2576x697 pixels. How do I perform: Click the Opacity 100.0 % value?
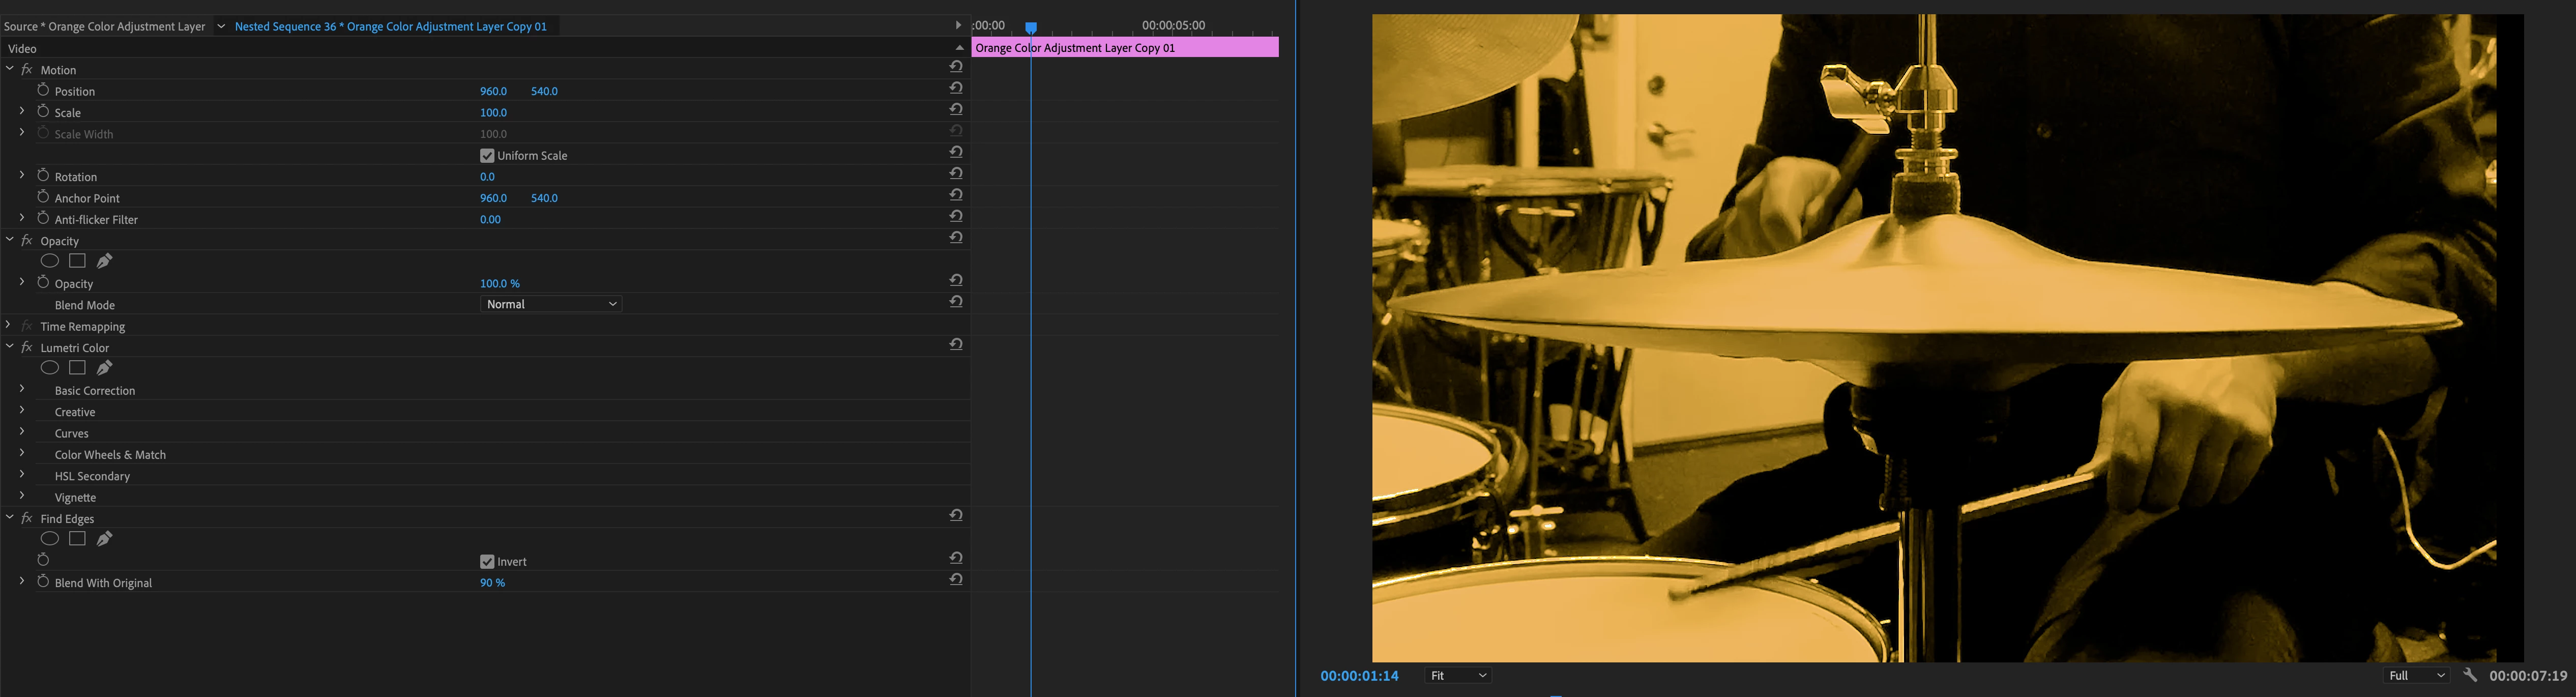(x=499, y=284)
